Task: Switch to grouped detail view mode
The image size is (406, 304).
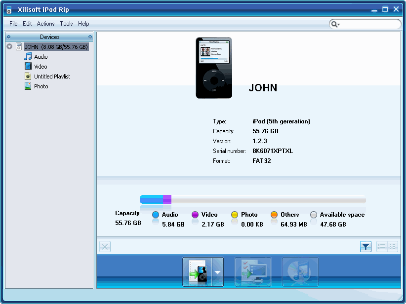Action: (393, 247)
